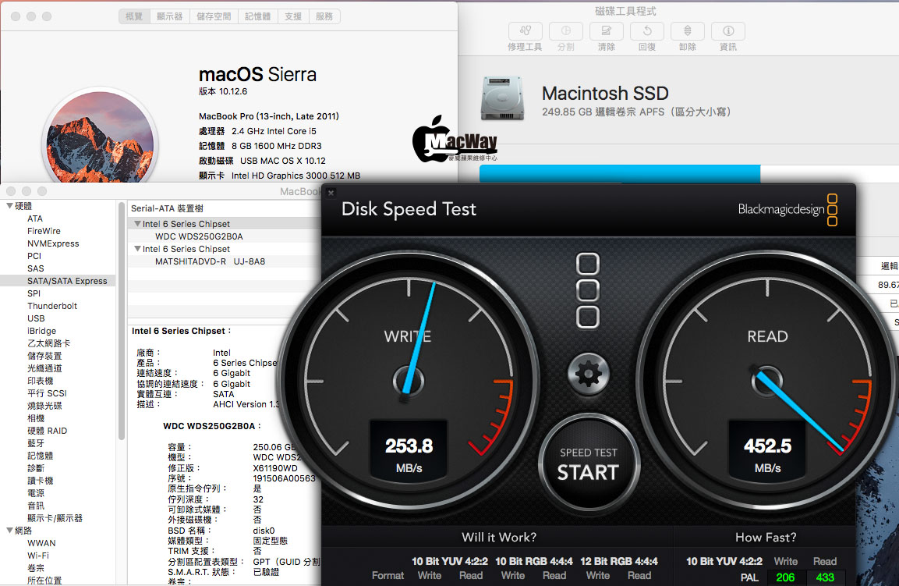Click the Erase (清除) toolbar icon
This screenshot has width=899, height=586.
606,31
